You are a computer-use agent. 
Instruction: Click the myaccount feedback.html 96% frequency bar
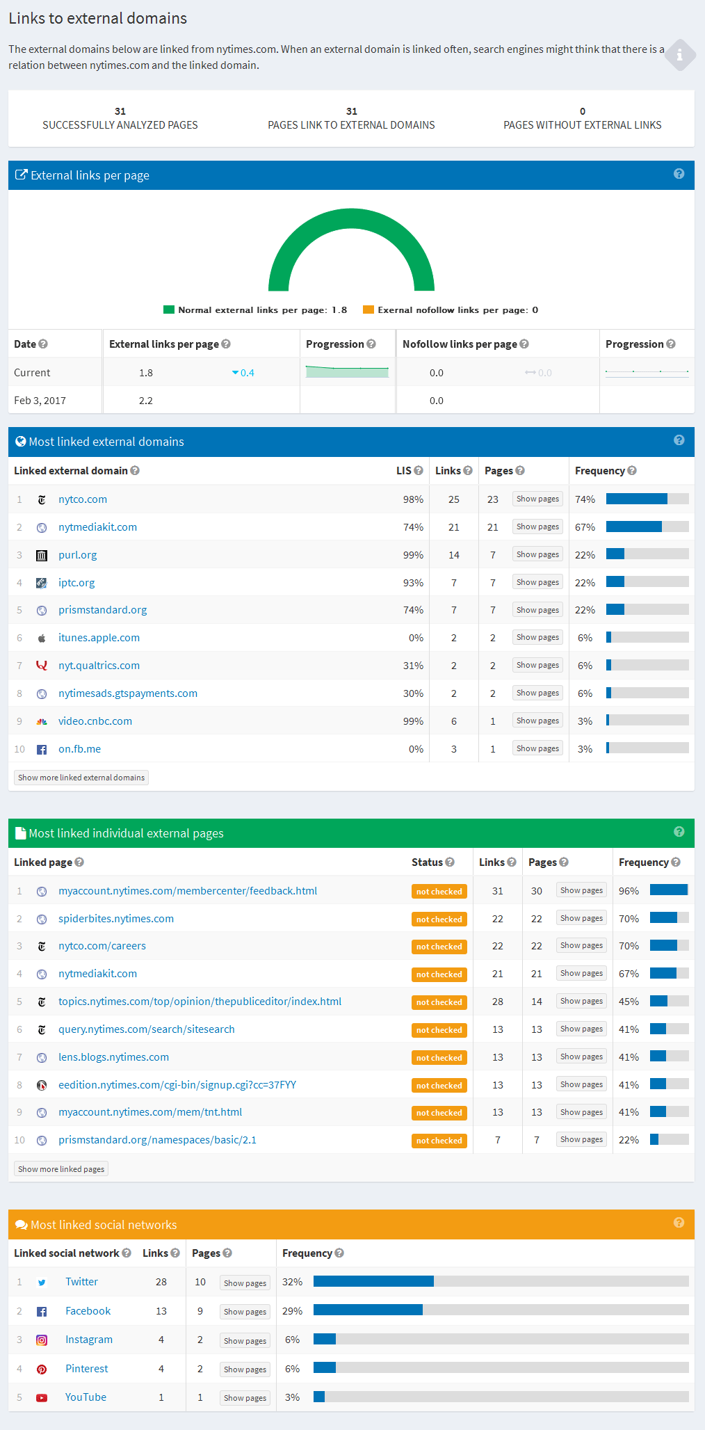[670, 890]
